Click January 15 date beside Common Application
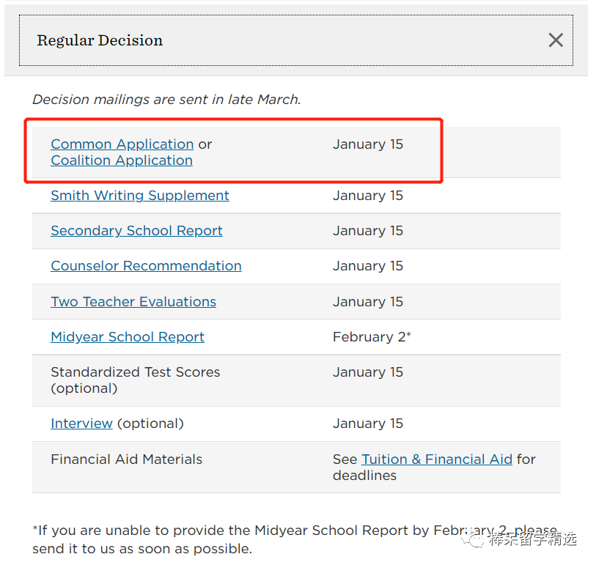Image resolution: width=596 pixels, height=565 pixels. pyautogui.click(x=368, y=144)
